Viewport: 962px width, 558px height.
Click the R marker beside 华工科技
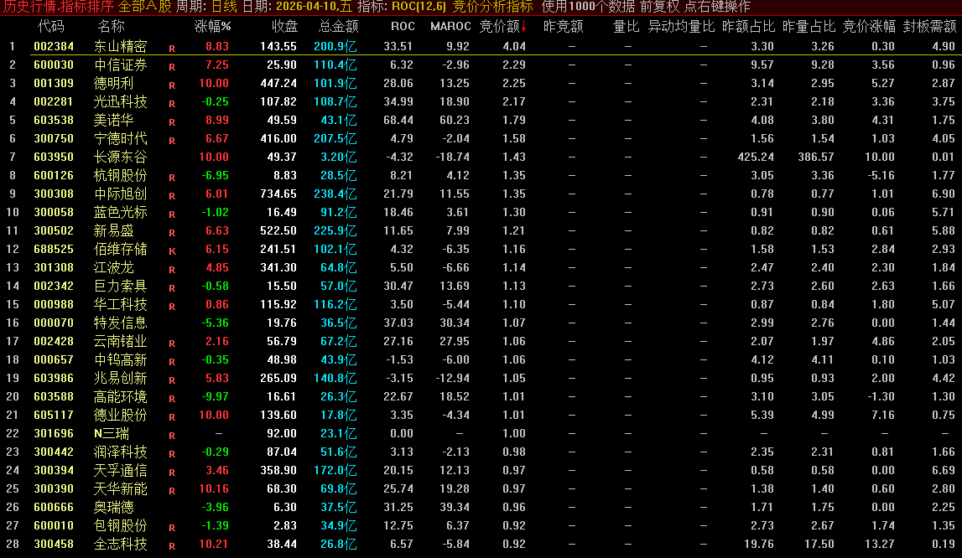click(172, 306)
